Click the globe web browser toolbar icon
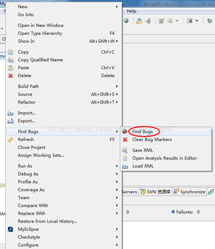This screenshot has width=215, height=249. click(x=126, y=21)
